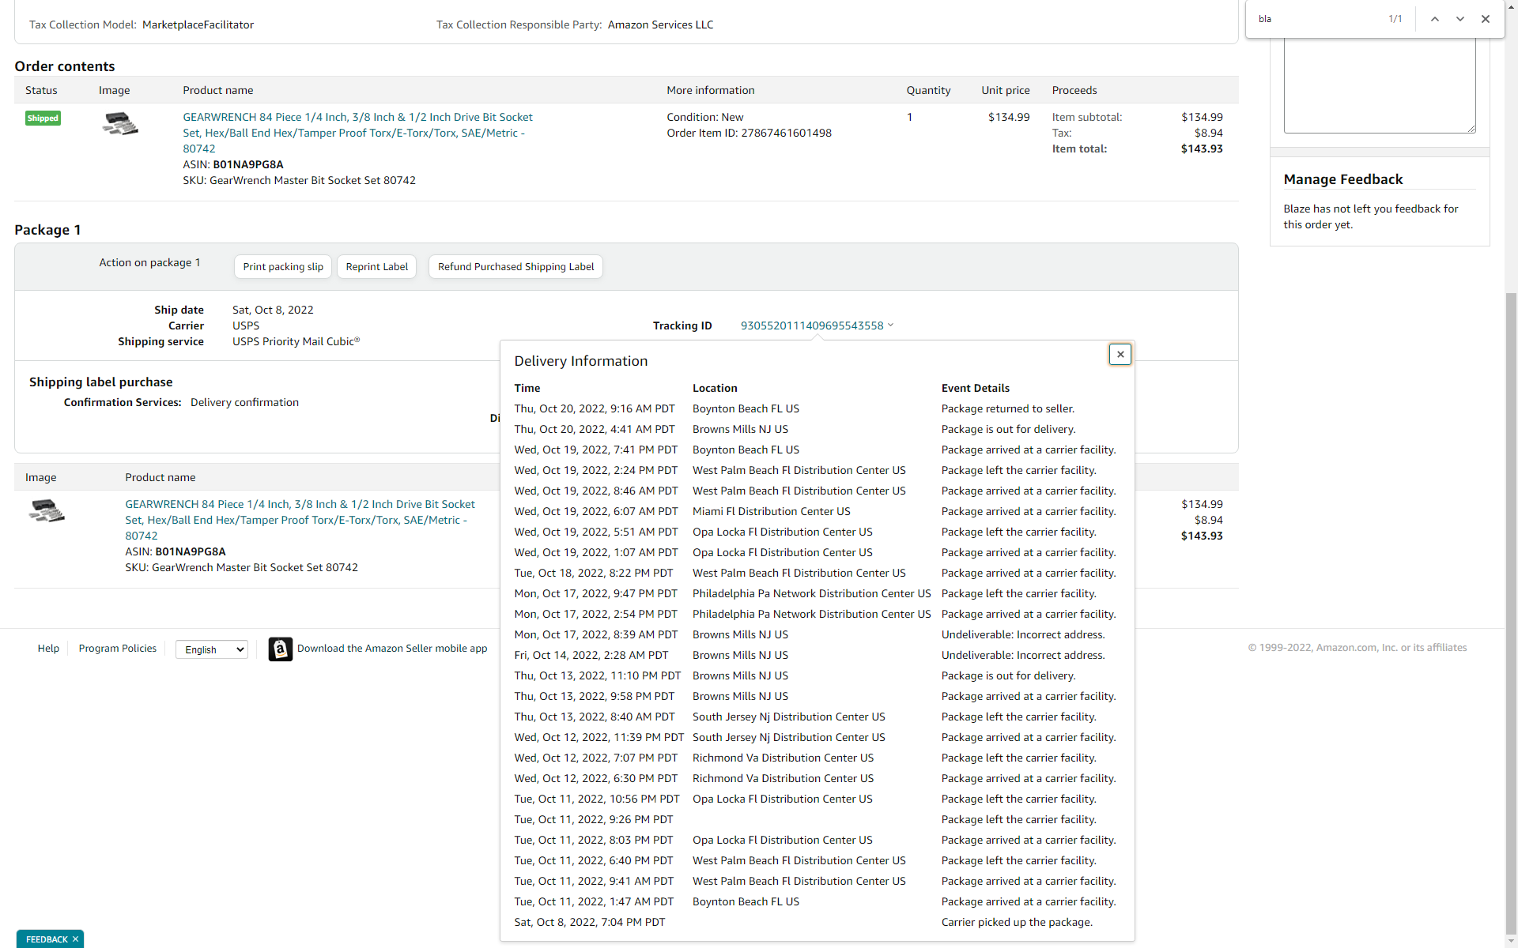The image size is (1518, 948).
Task: Open the English language dropdown
Action: click(212, 649)
